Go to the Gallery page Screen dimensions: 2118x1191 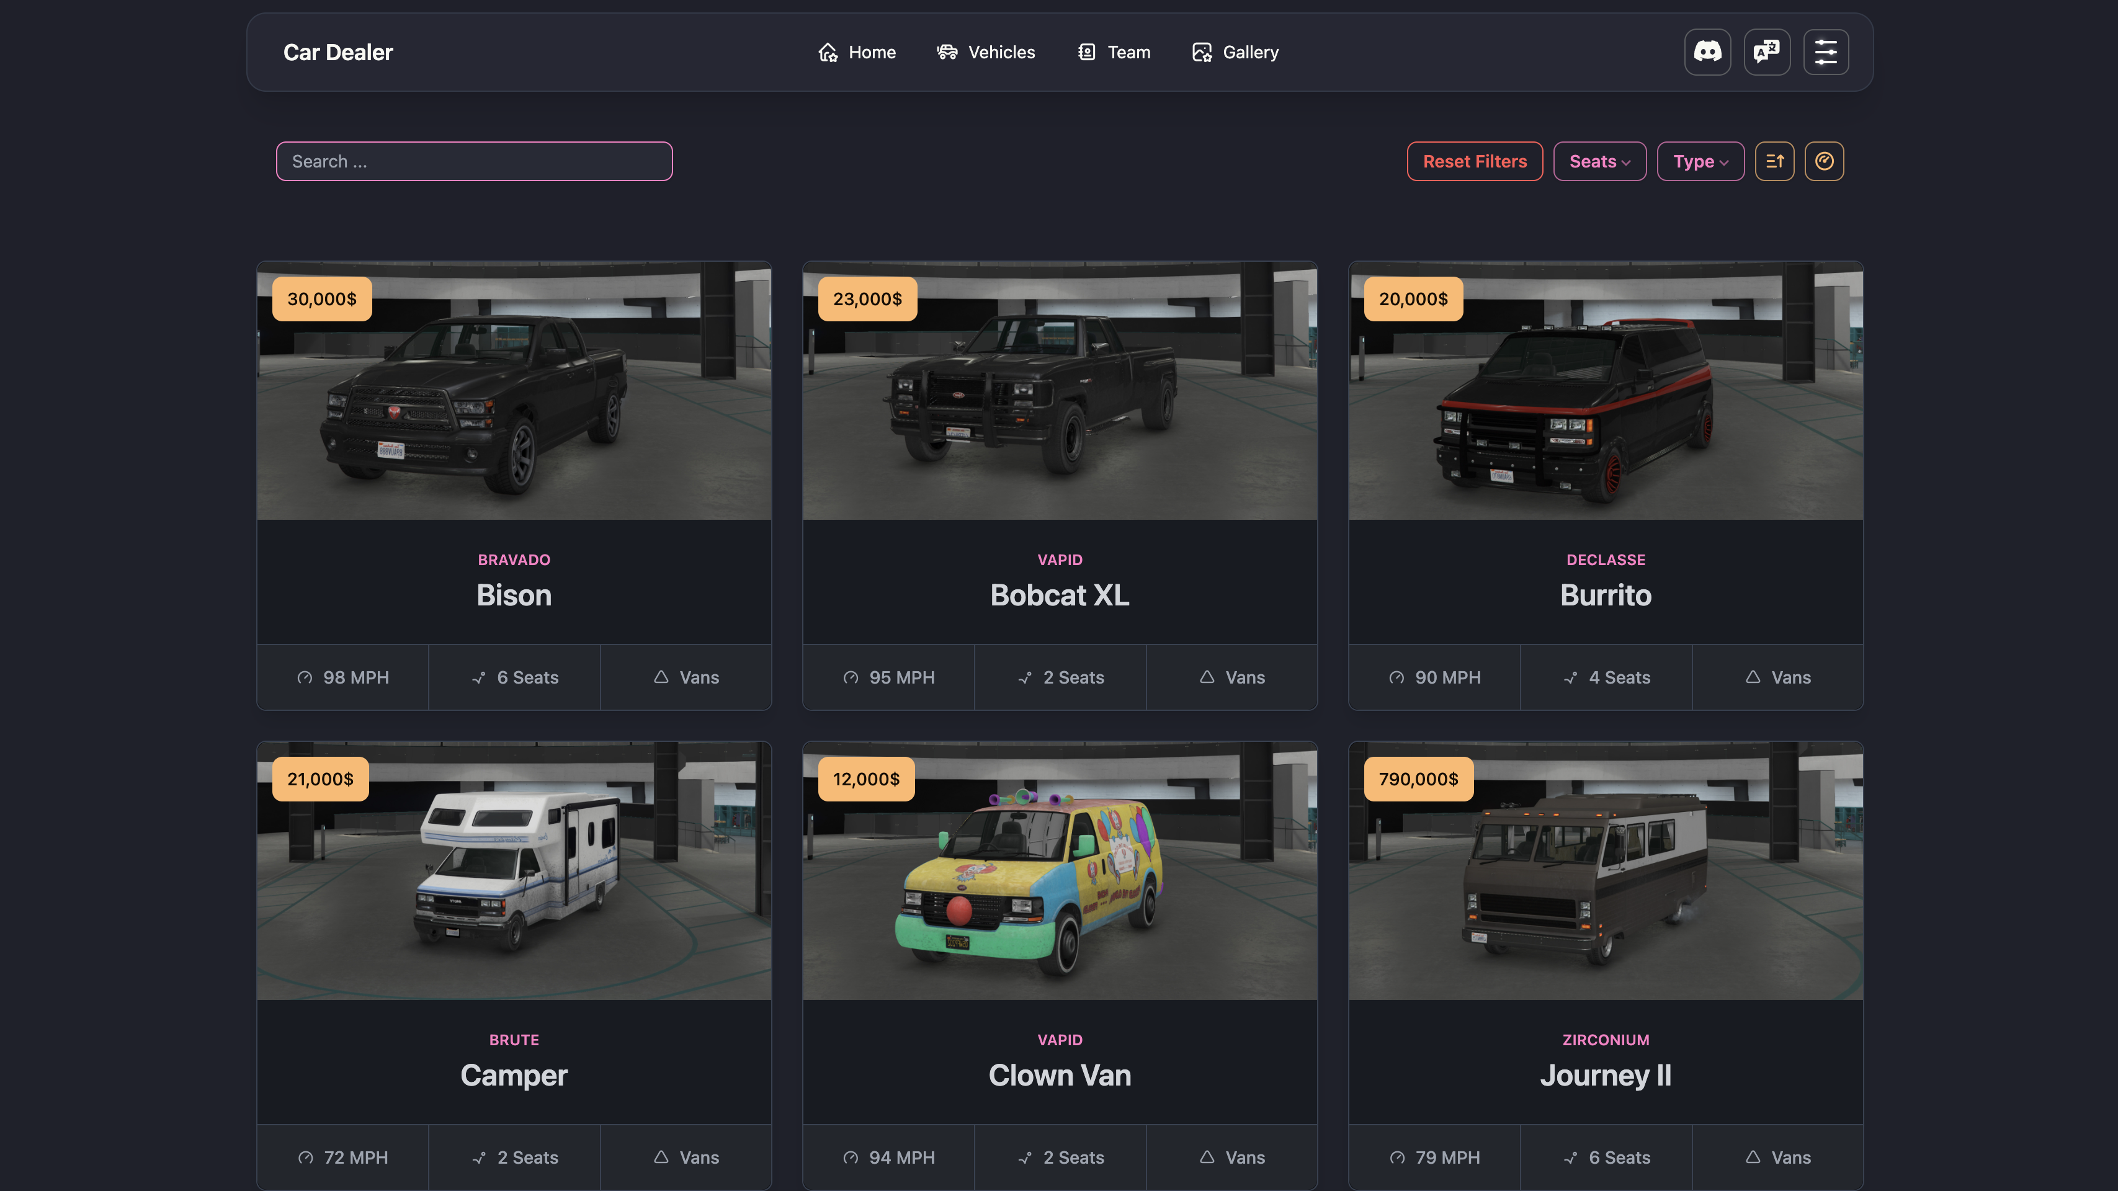[x=1235, y=53]
